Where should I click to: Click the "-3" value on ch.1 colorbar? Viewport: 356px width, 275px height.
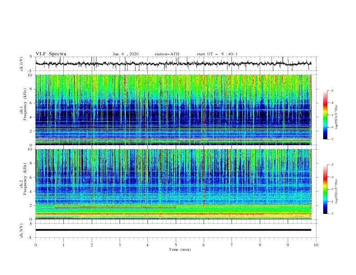[332, 90]
